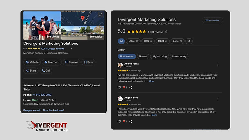Filter reviews by sales topic
The image size is (249, 140).
coord(148,41)
